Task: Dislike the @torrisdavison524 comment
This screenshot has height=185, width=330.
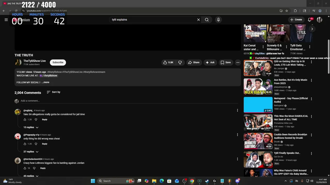Action: 34,168
